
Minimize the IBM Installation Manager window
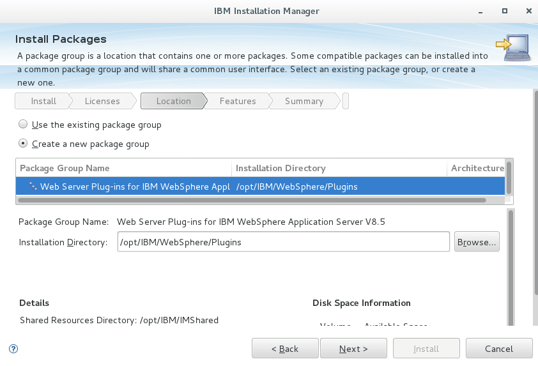[480, 11]
